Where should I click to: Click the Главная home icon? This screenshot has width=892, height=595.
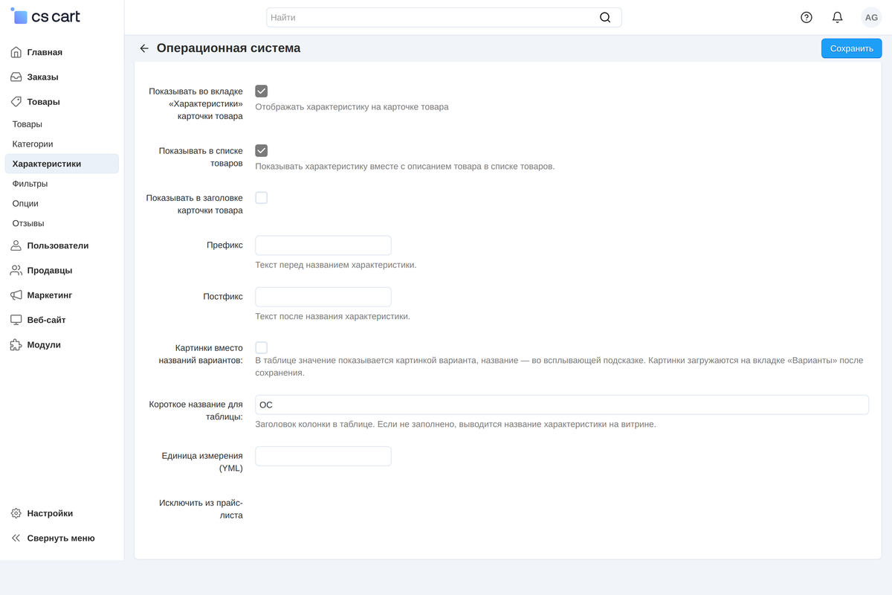click(x=16, y=52)
